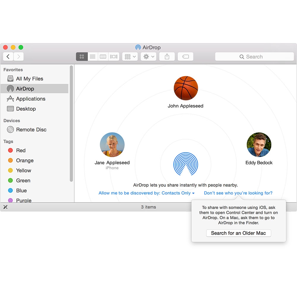Click the large blue AirDrop logo
The image size is (297, 297).
coord(186,164)
